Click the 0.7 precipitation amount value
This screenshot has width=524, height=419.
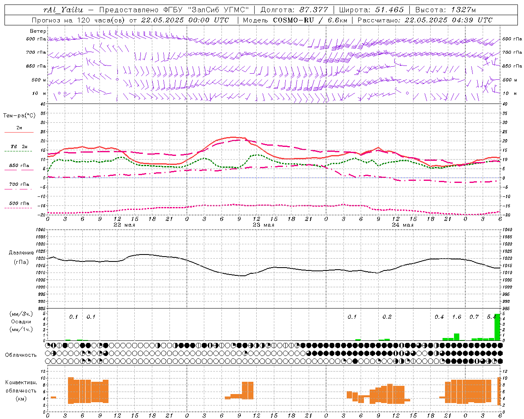pos(474,317)
